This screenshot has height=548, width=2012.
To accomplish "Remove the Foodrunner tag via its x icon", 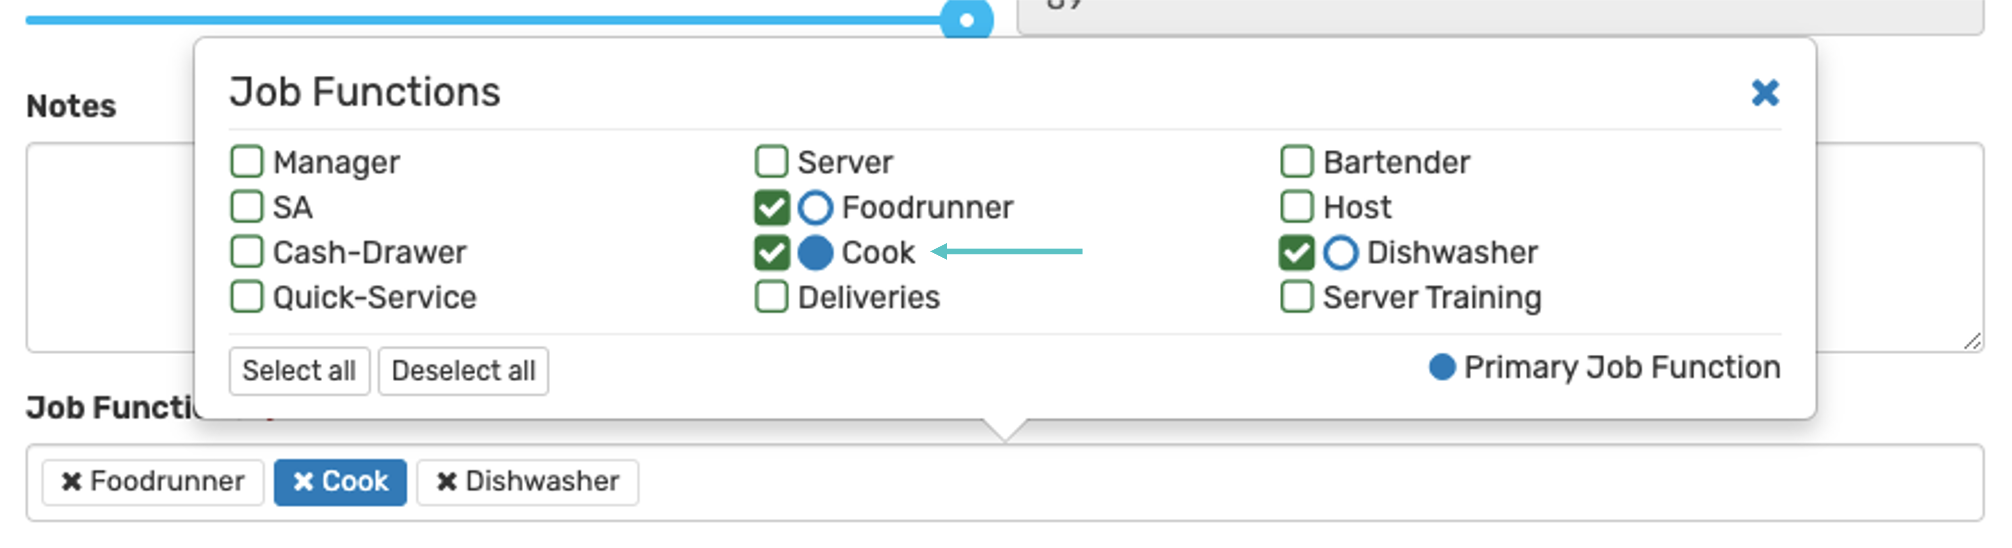I will click(x=71, y=482).
